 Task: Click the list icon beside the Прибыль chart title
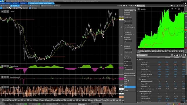pos(139,9)
